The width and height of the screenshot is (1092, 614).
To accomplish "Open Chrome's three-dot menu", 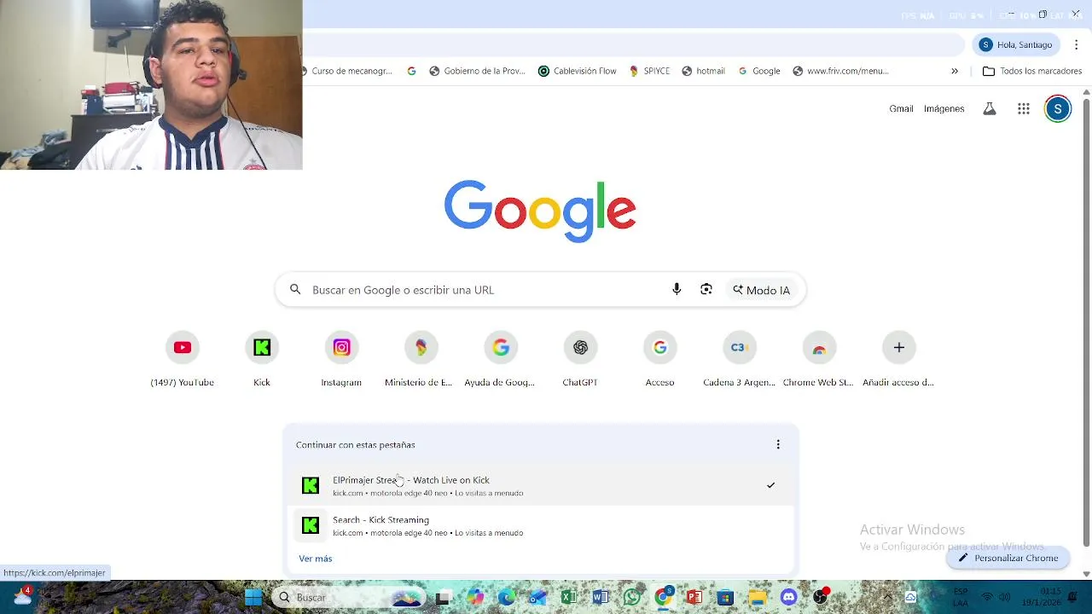I will tap(1077, 44).
